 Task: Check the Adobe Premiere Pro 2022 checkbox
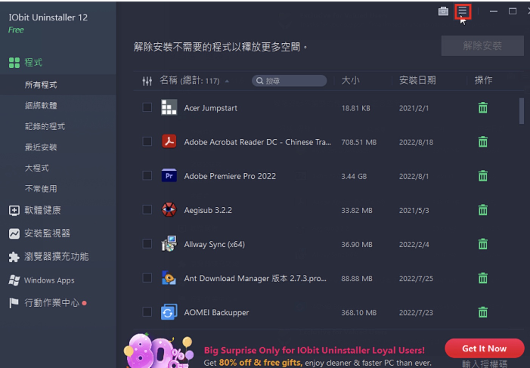(x=147, y=175)
